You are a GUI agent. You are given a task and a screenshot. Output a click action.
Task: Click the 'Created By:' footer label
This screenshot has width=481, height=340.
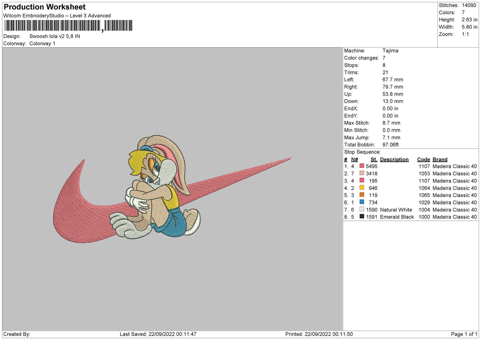pos(17,334)
